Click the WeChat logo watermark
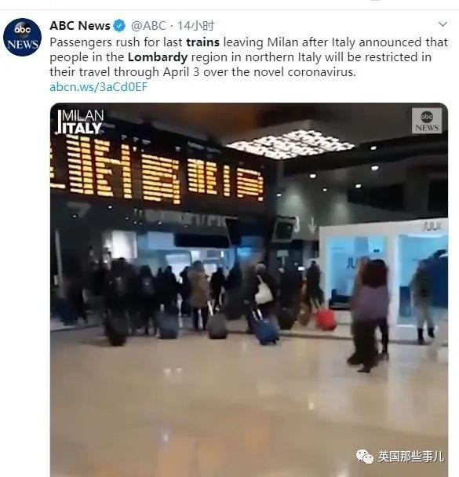Viewport: 459px width, 477px height. (364, 457)
